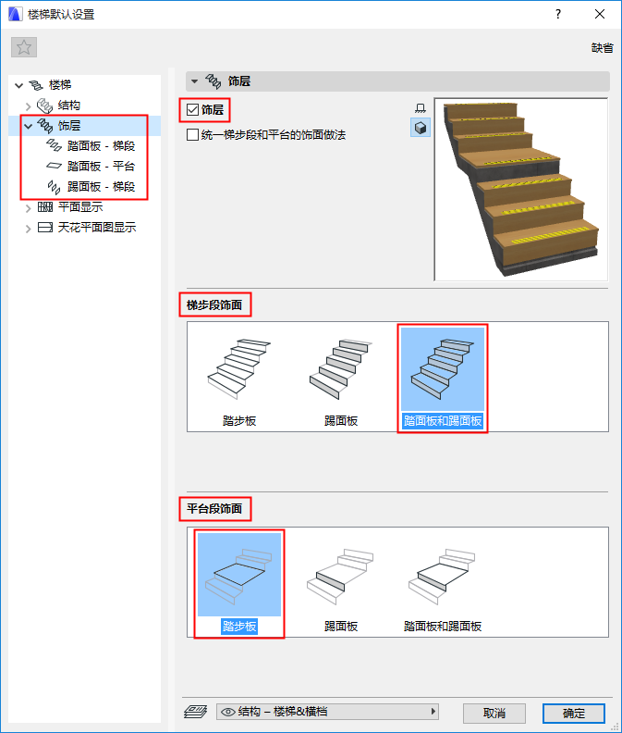The width and height of the screenshot is (622, 733).
Task: Click the favorites star icon
Action: (x=24, y=47)
